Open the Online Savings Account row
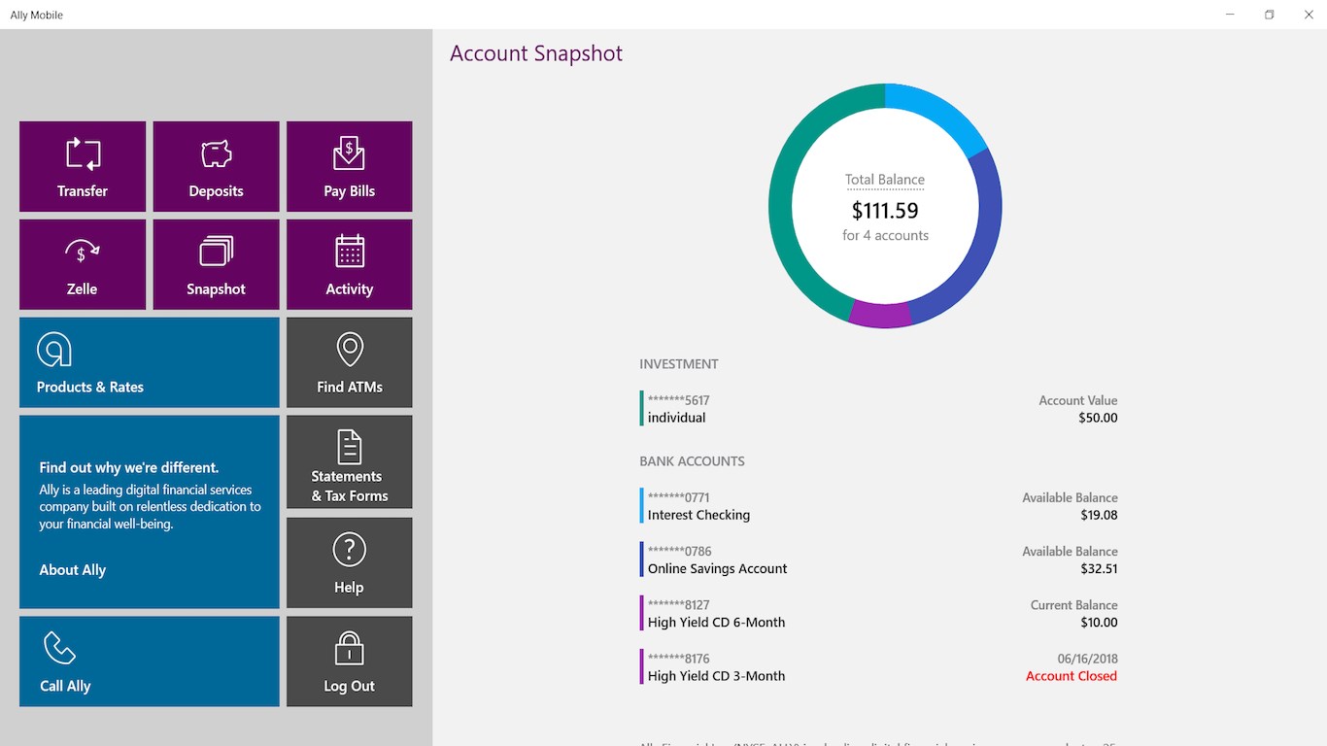This screenshot has height=746, width=1327. pos(878,559)
